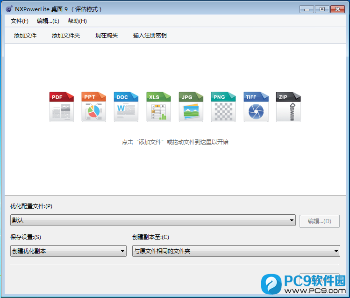The width and height of the screenshot is (350, 298).
Task: Click the 优化配置文件:(P) label
Action: coord(31,206)
